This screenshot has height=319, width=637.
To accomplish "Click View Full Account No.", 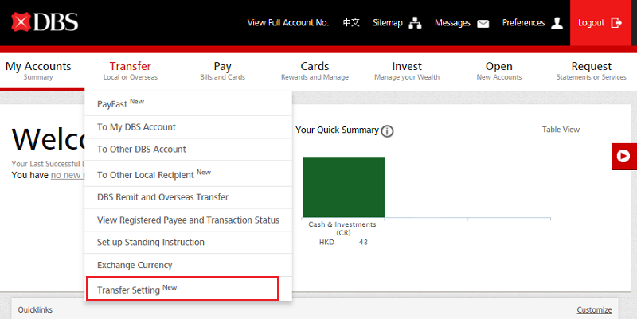I will coord(288,23).
